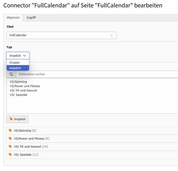Click the tag icon next to VS/Spinning [8]
Screen dimensions: 178x171
point(11,131)
